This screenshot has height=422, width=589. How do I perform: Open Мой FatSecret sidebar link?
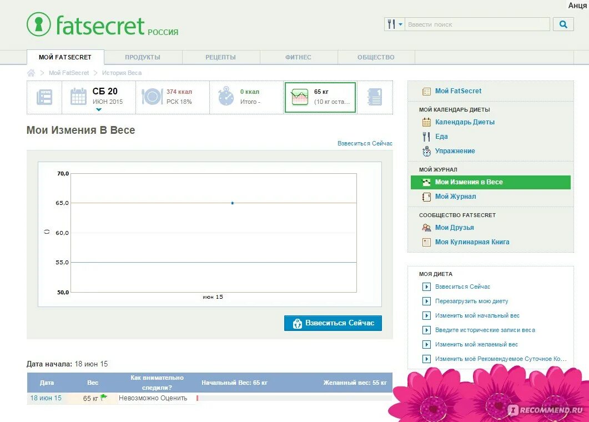click(458, 91)
